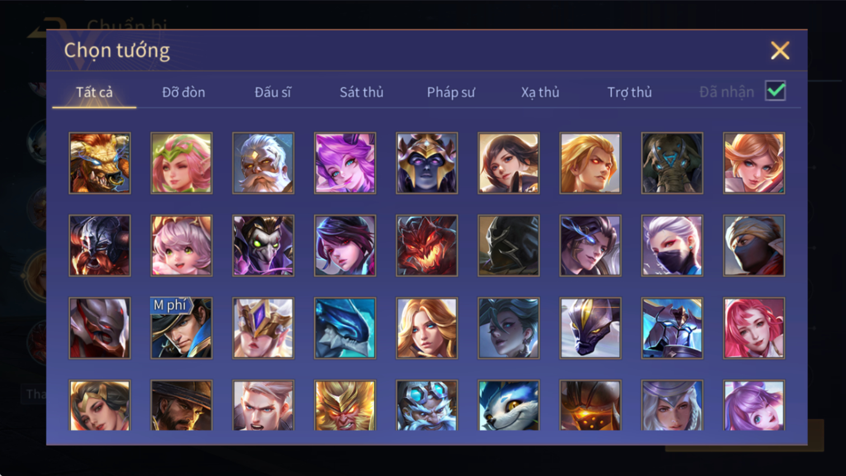Open the Đấu sĩ tab

pos(273,92)
